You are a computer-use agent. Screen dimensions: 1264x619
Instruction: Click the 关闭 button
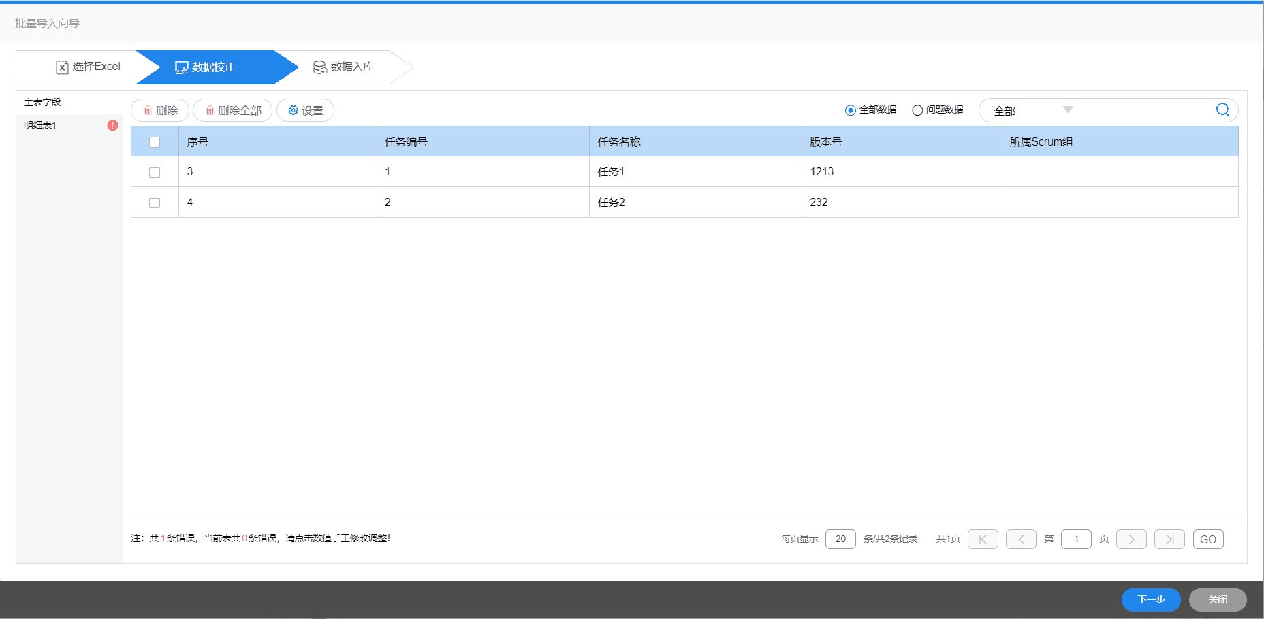[1218, 599]
